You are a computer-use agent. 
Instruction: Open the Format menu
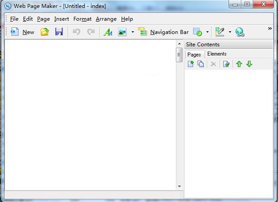(82, 19)
